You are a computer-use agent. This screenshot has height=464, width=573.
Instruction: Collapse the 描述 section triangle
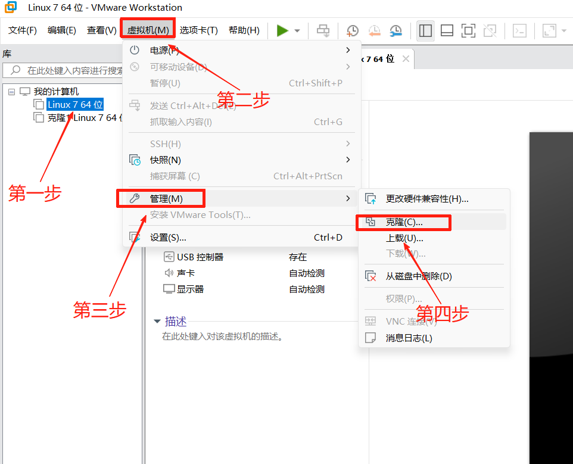tap(157, 322)
